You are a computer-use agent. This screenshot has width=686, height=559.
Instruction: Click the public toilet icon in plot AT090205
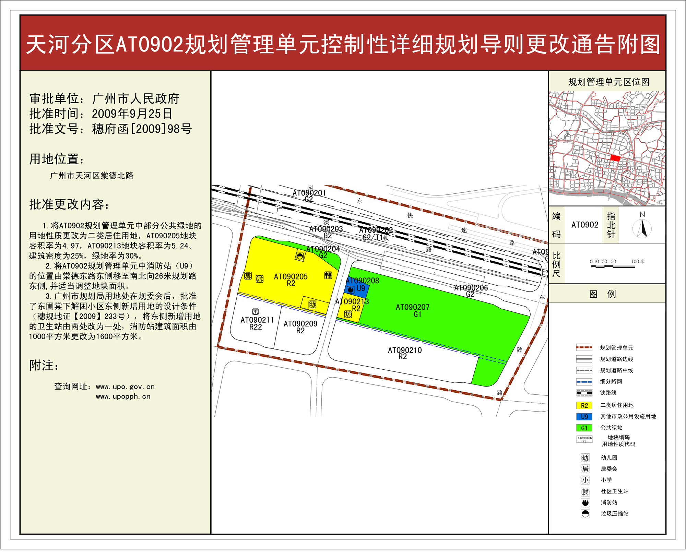click(328, 275)
